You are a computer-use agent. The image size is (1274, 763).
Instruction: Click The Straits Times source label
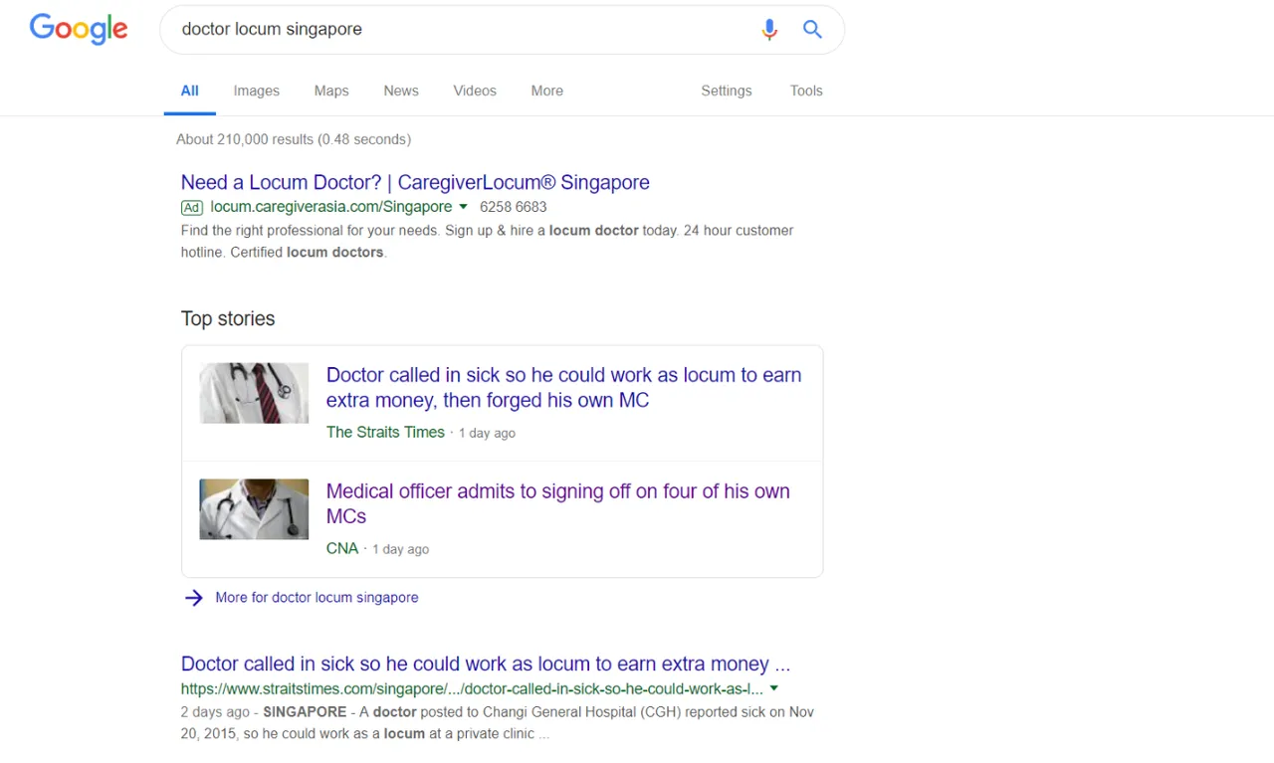tap(385, 432)
